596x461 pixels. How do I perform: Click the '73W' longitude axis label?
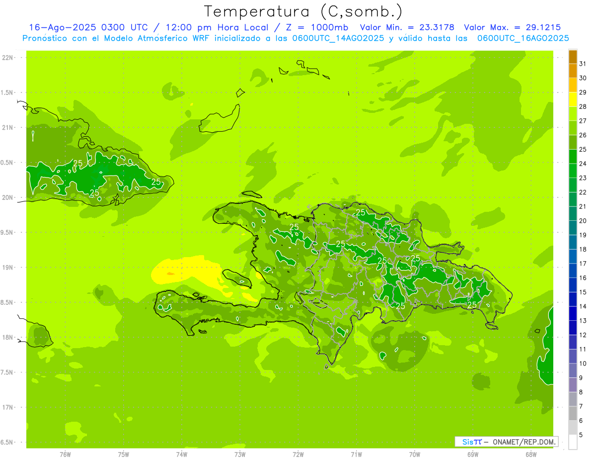(240, 455)
